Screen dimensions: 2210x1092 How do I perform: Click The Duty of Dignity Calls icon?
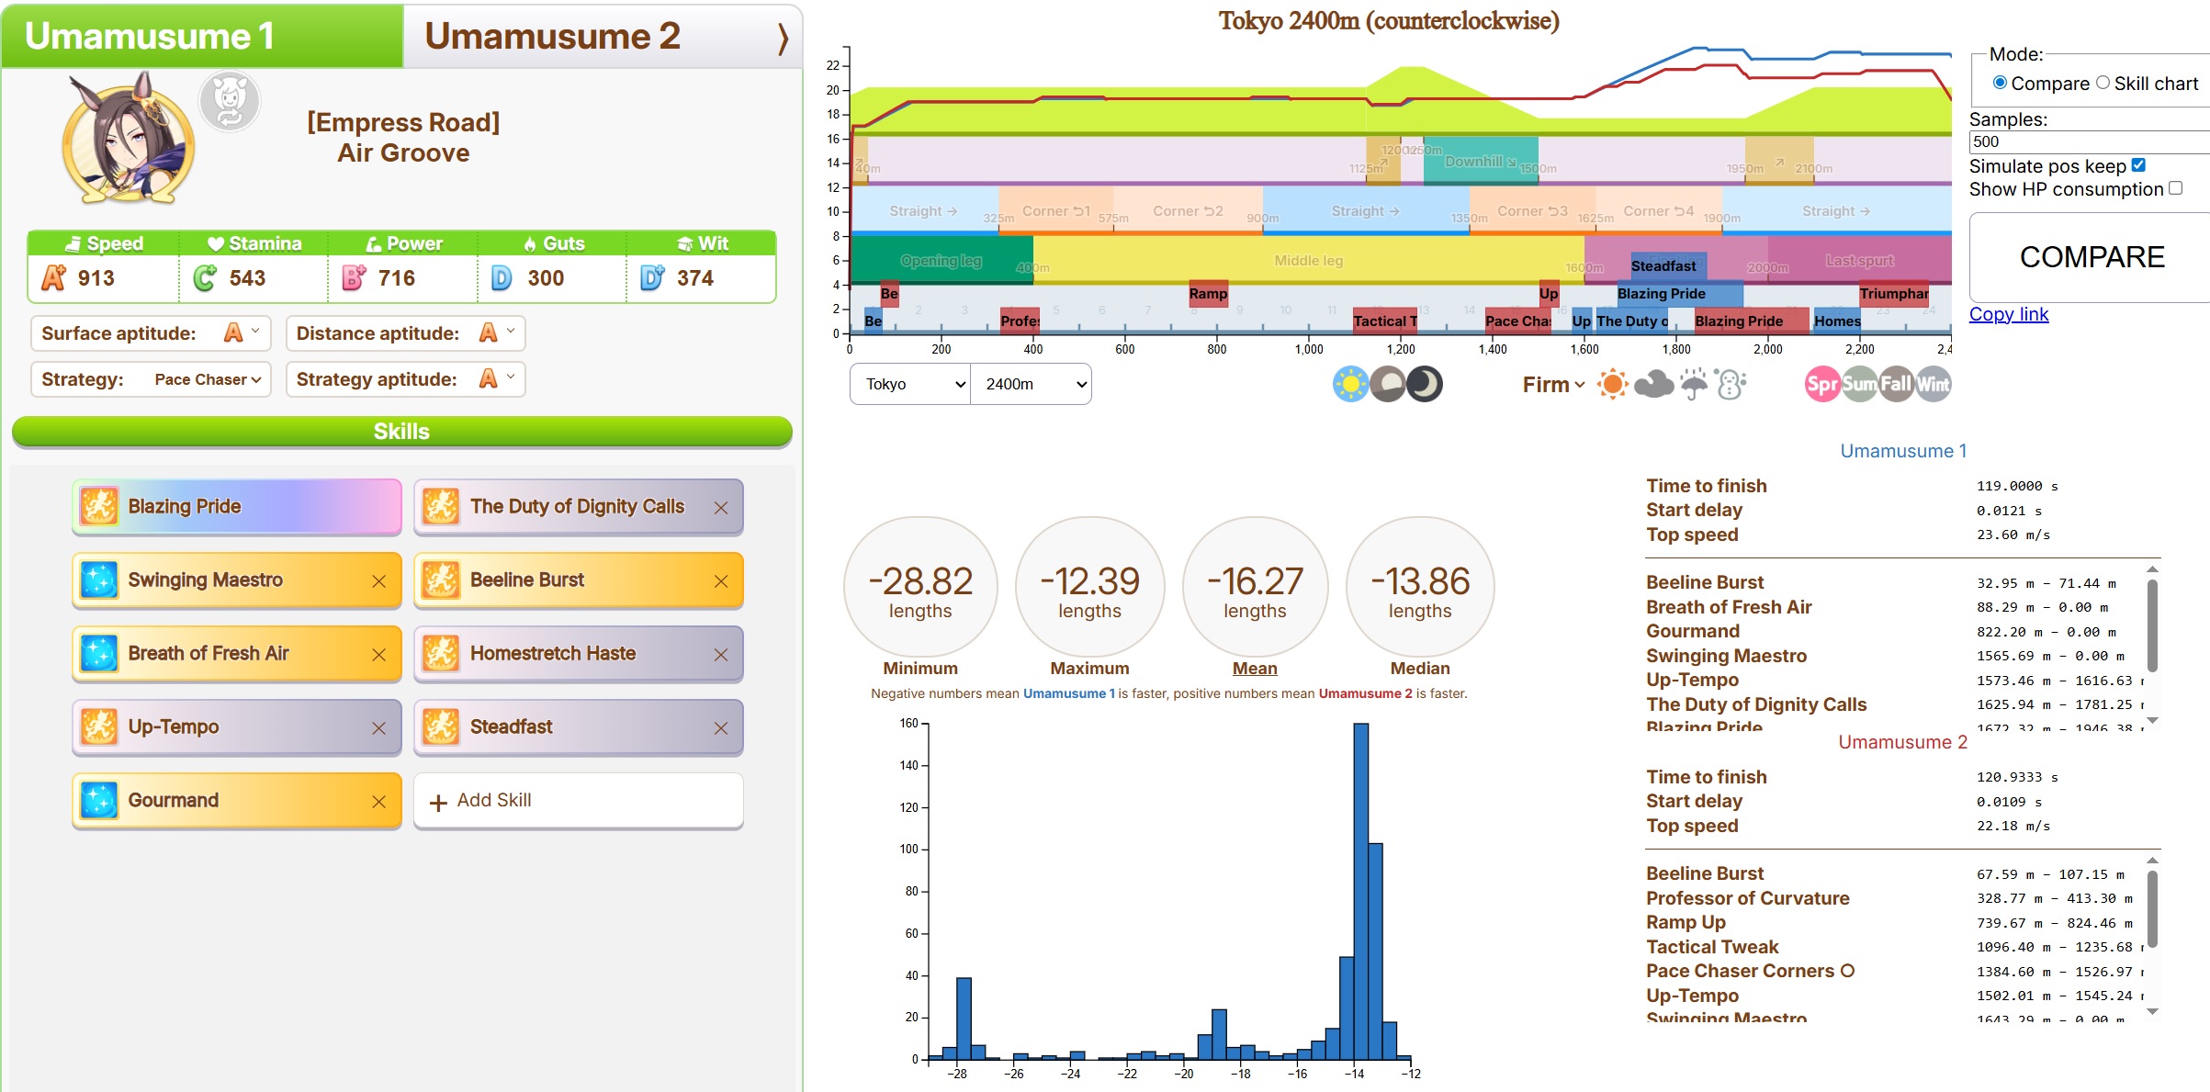pos(441,506)
